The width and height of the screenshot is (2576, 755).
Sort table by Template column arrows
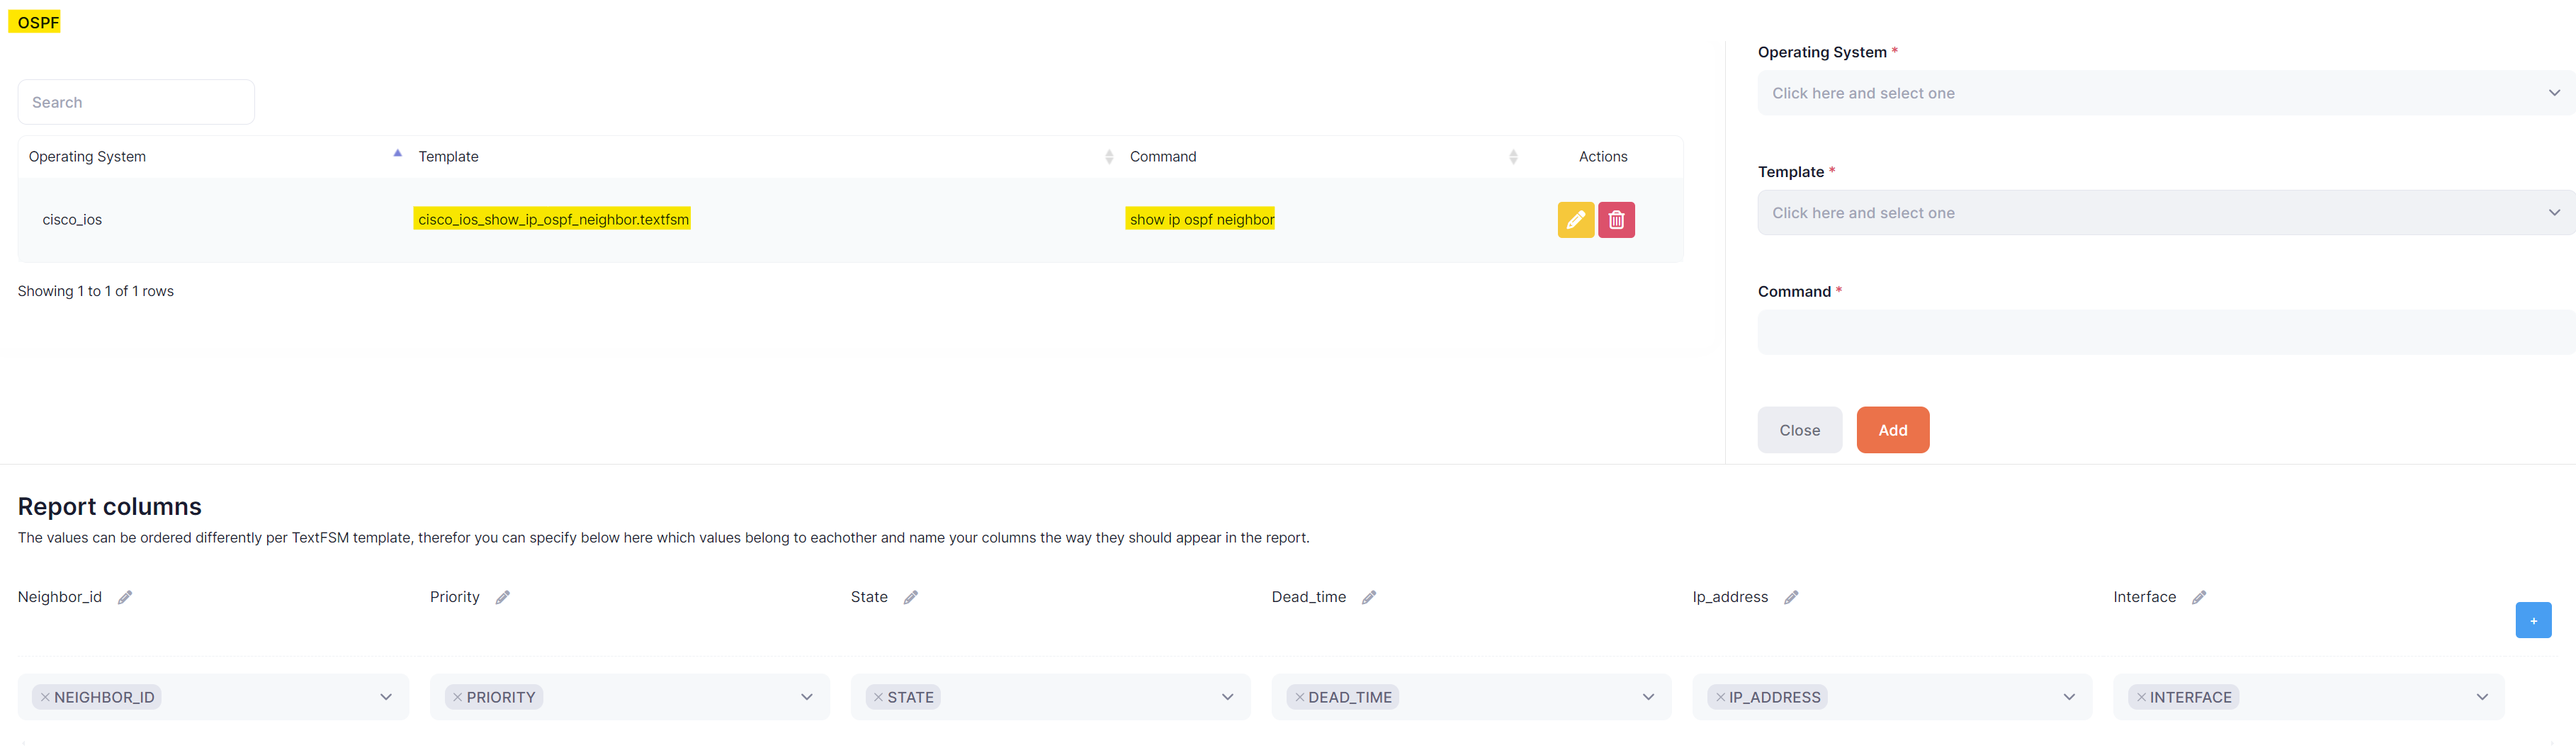coord(1109,157)
